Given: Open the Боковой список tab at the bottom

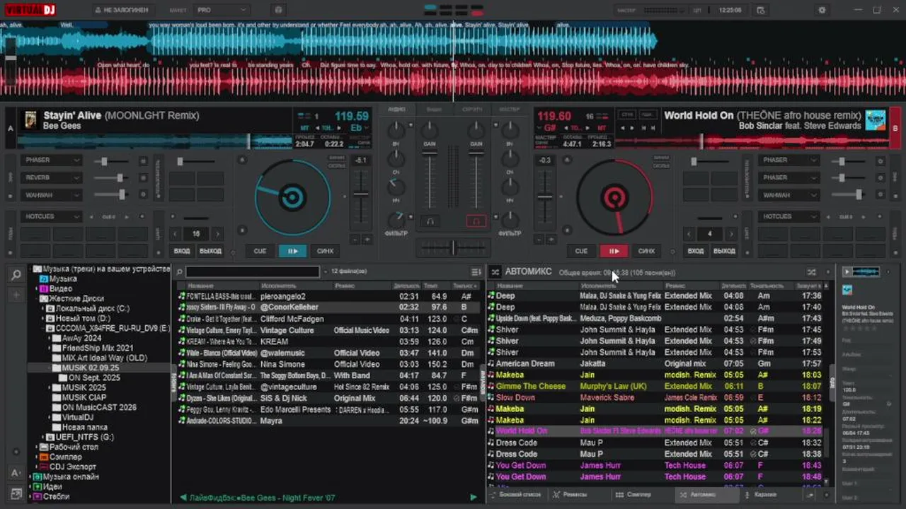Looking at the screenshot, I should click(515, 495).
